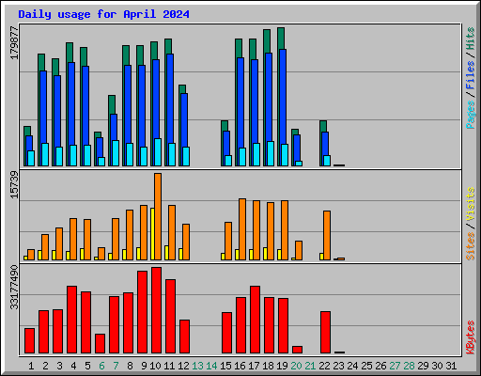Click day label 24 on x-axis
The image size is (481, 376).
[352, 366]
